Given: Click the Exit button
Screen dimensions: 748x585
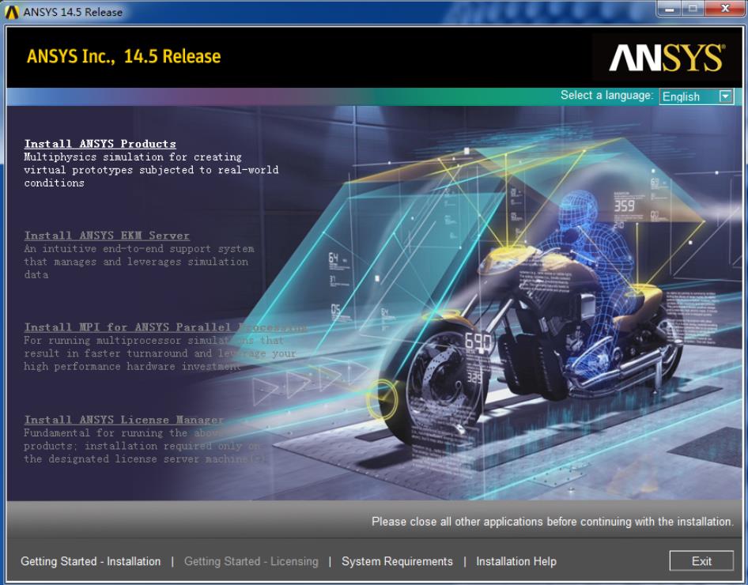Looking at the screenshot, I should (702, 560).
